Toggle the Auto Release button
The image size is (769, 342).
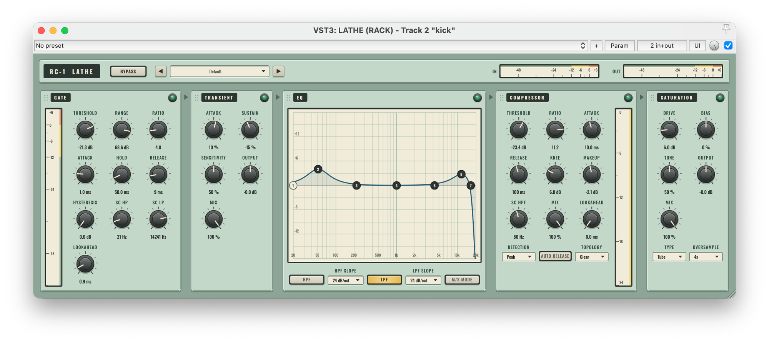pyautogui.click(x=555, y=256)
